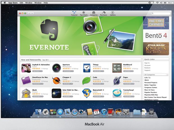Click the iBank app icon
The height and width of the screenshot is (130, 174).
point(26,93)
